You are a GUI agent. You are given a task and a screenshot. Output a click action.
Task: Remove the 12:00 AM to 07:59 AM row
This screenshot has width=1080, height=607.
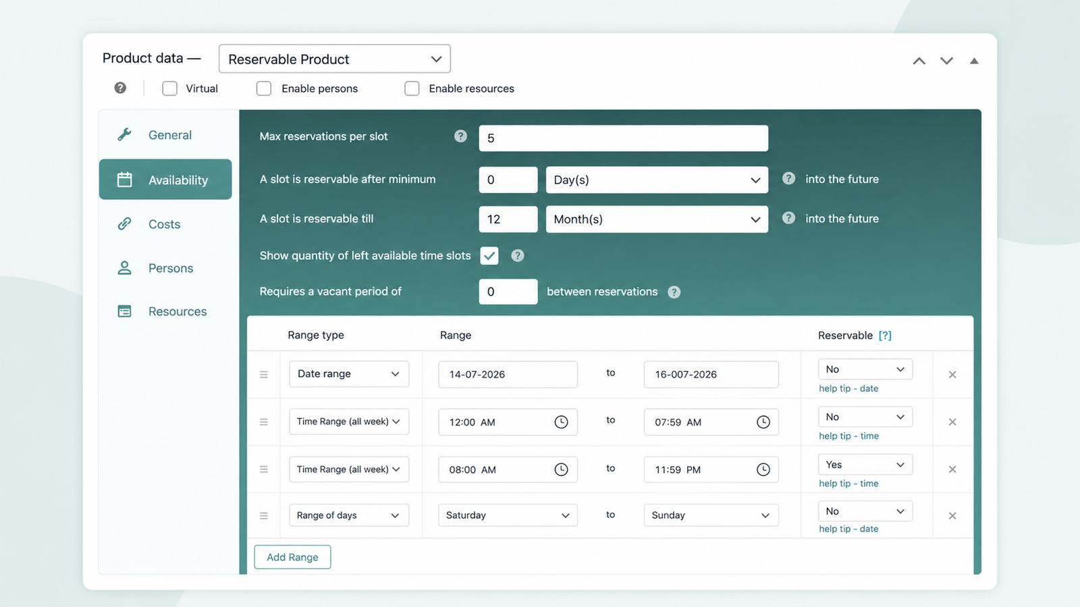click(x=952, y=422)
